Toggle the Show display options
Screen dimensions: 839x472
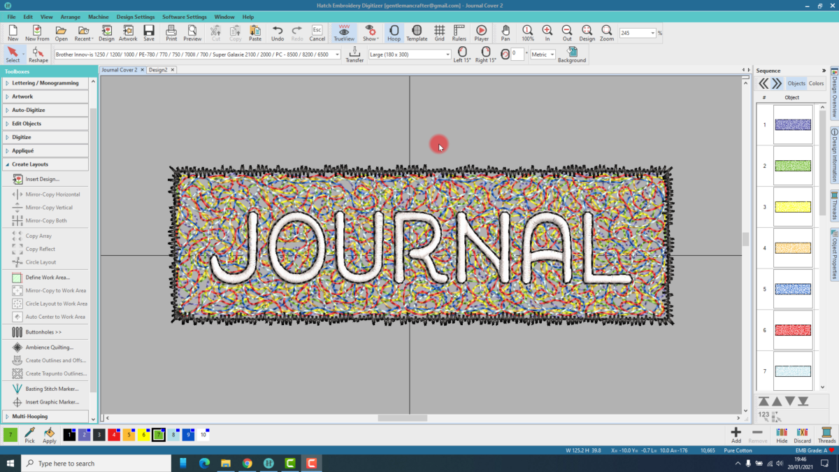point(369,33)
